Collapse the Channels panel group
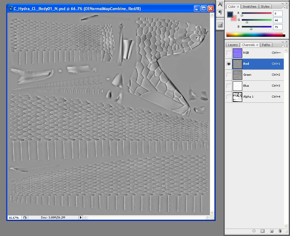The image size is (290, 236). coord(282,42)
